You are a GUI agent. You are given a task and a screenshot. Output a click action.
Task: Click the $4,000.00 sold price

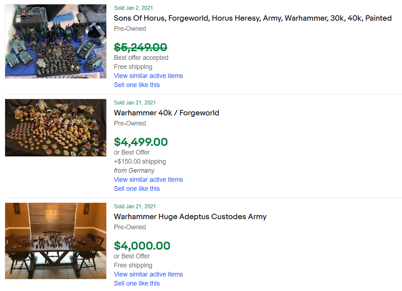[142, 246]
